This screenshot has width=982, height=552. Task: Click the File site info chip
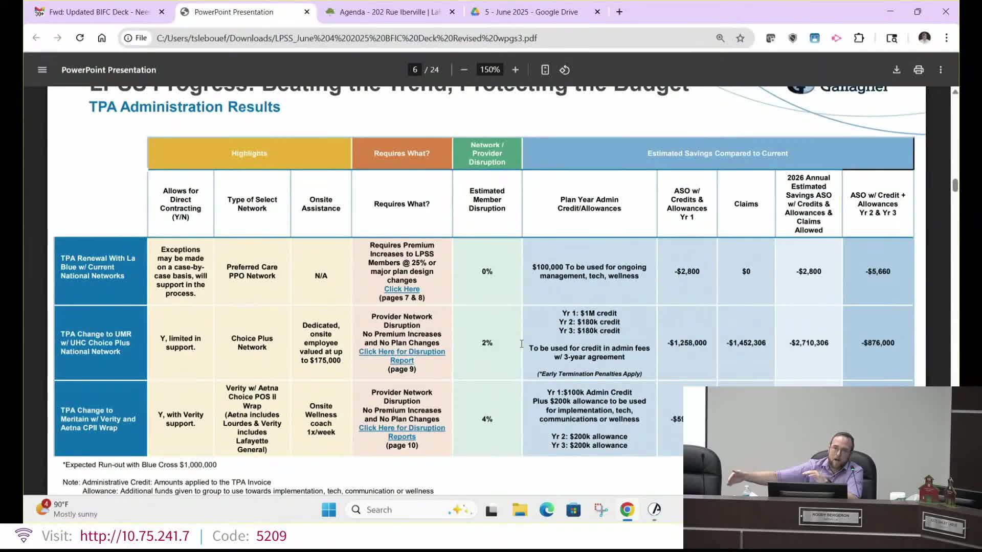click(x=136, y=38)
